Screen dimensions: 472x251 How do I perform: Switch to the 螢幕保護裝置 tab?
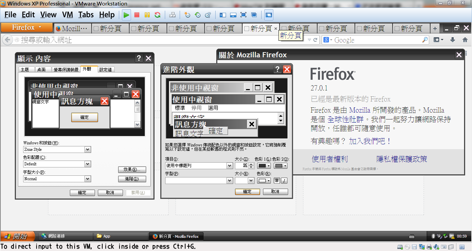click(x=66, y=69)
